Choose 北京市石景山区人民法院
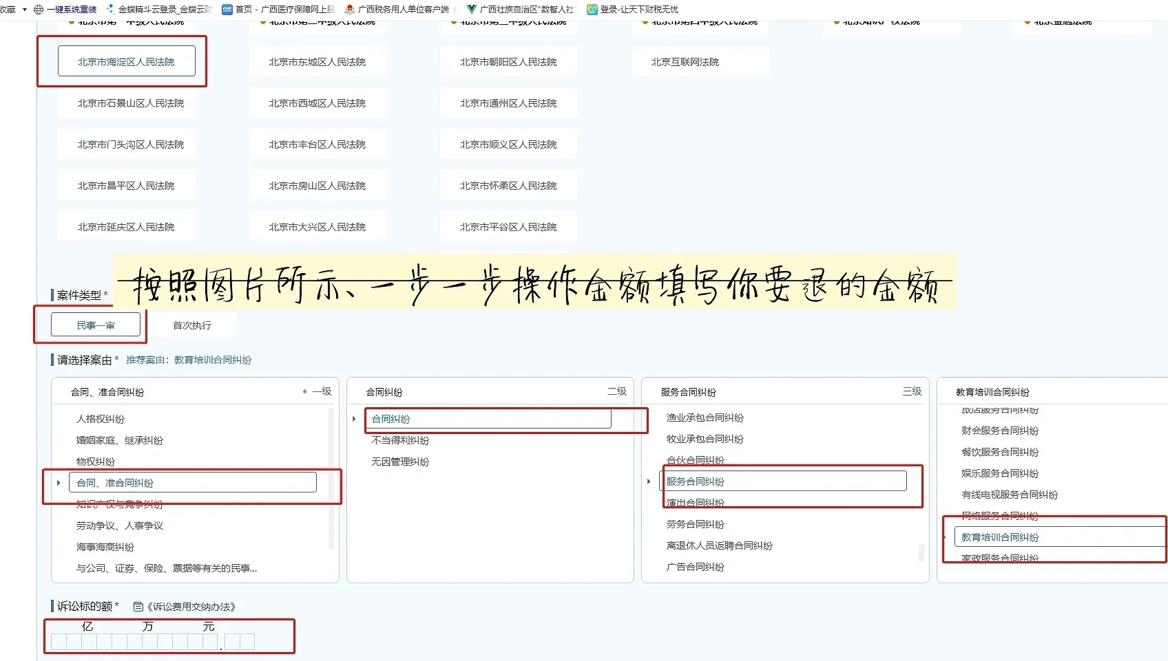The image size is (1168, 661). pos(127,102)
